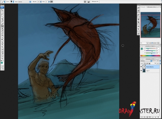162x119 pixels.
Task: Select the Paint Bucket tool
Action: coord(2,35)
